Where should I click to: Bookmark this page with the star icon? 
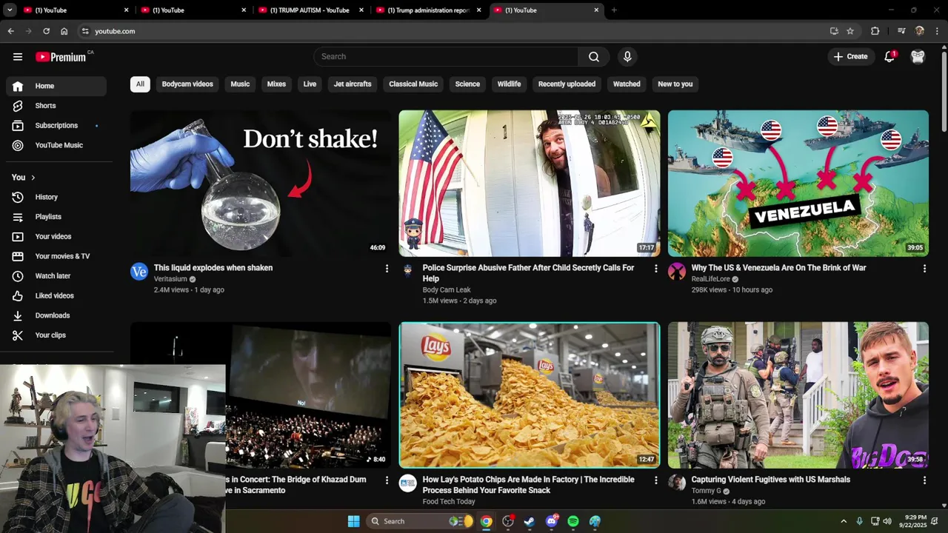[x=850, y=31]
